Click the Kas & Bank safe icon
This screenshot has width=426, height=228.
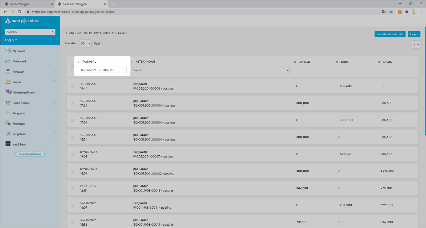pos(8,144)
